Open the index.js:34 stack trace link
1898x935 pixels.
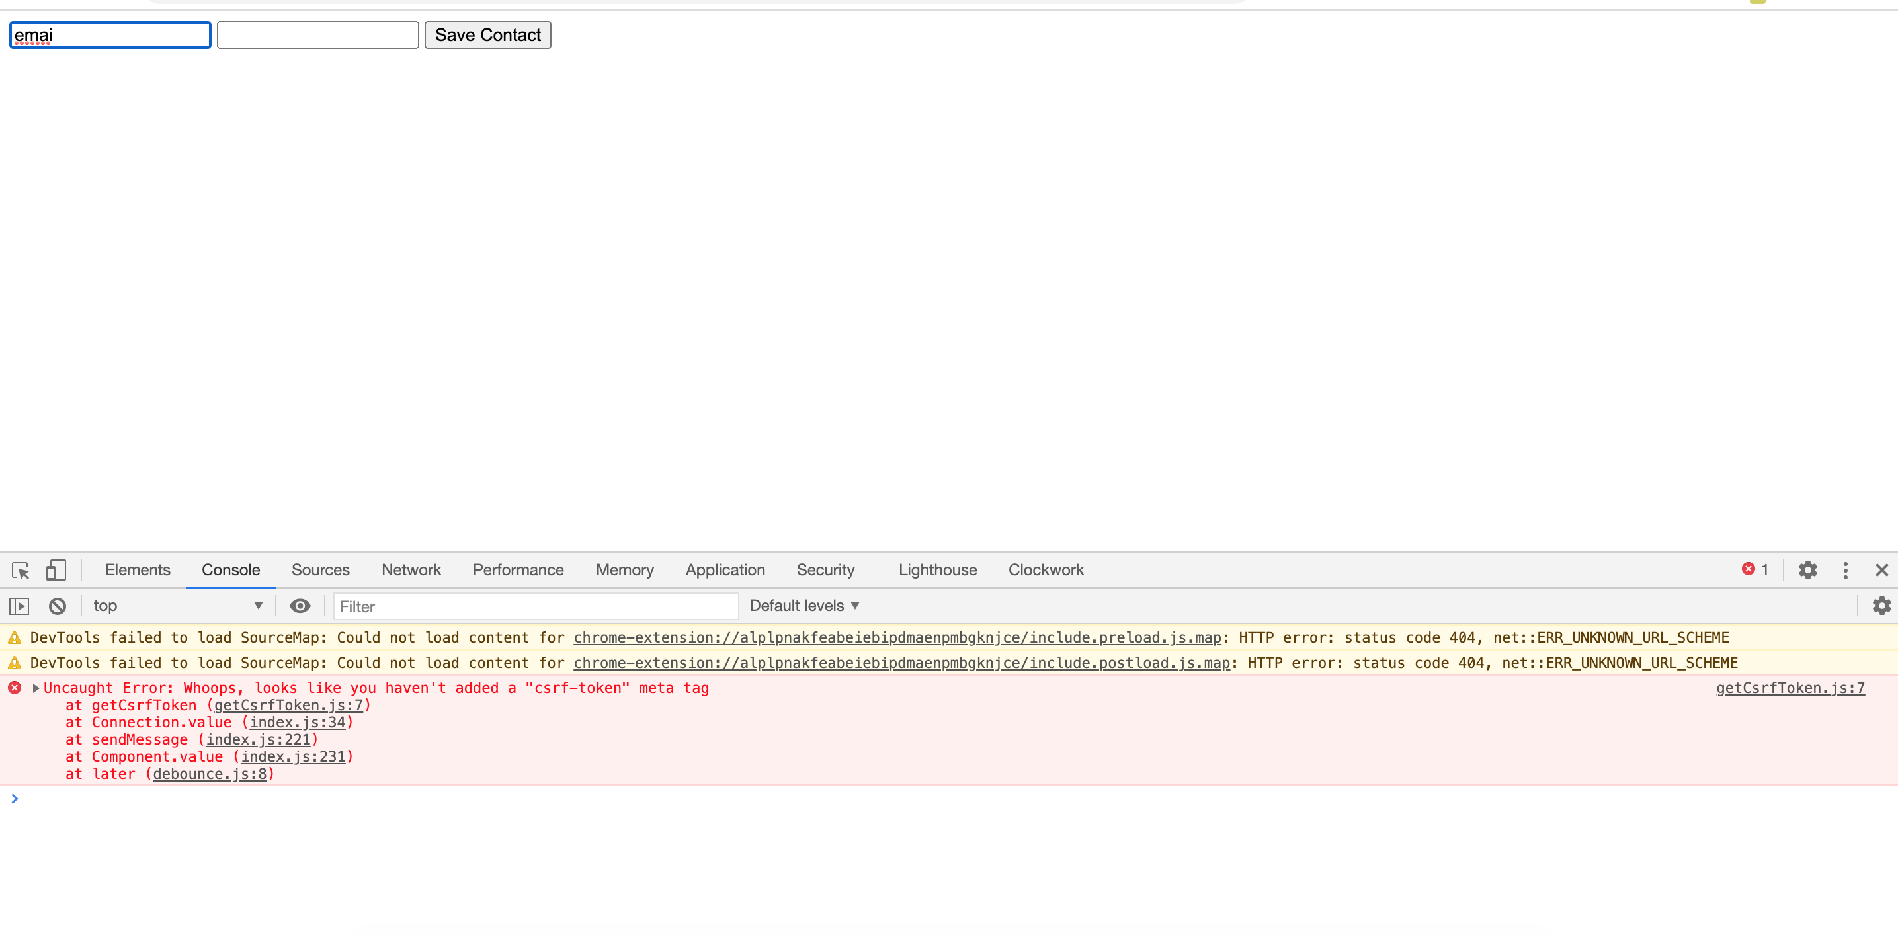[298, 722]
